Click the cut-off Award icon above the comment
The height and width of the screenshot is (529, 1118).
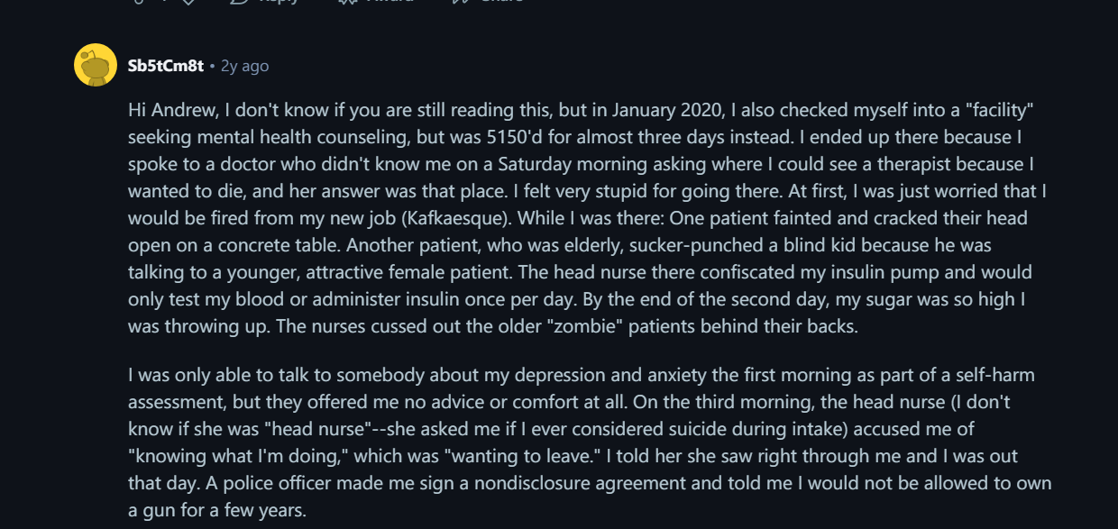tap(347, 2)
